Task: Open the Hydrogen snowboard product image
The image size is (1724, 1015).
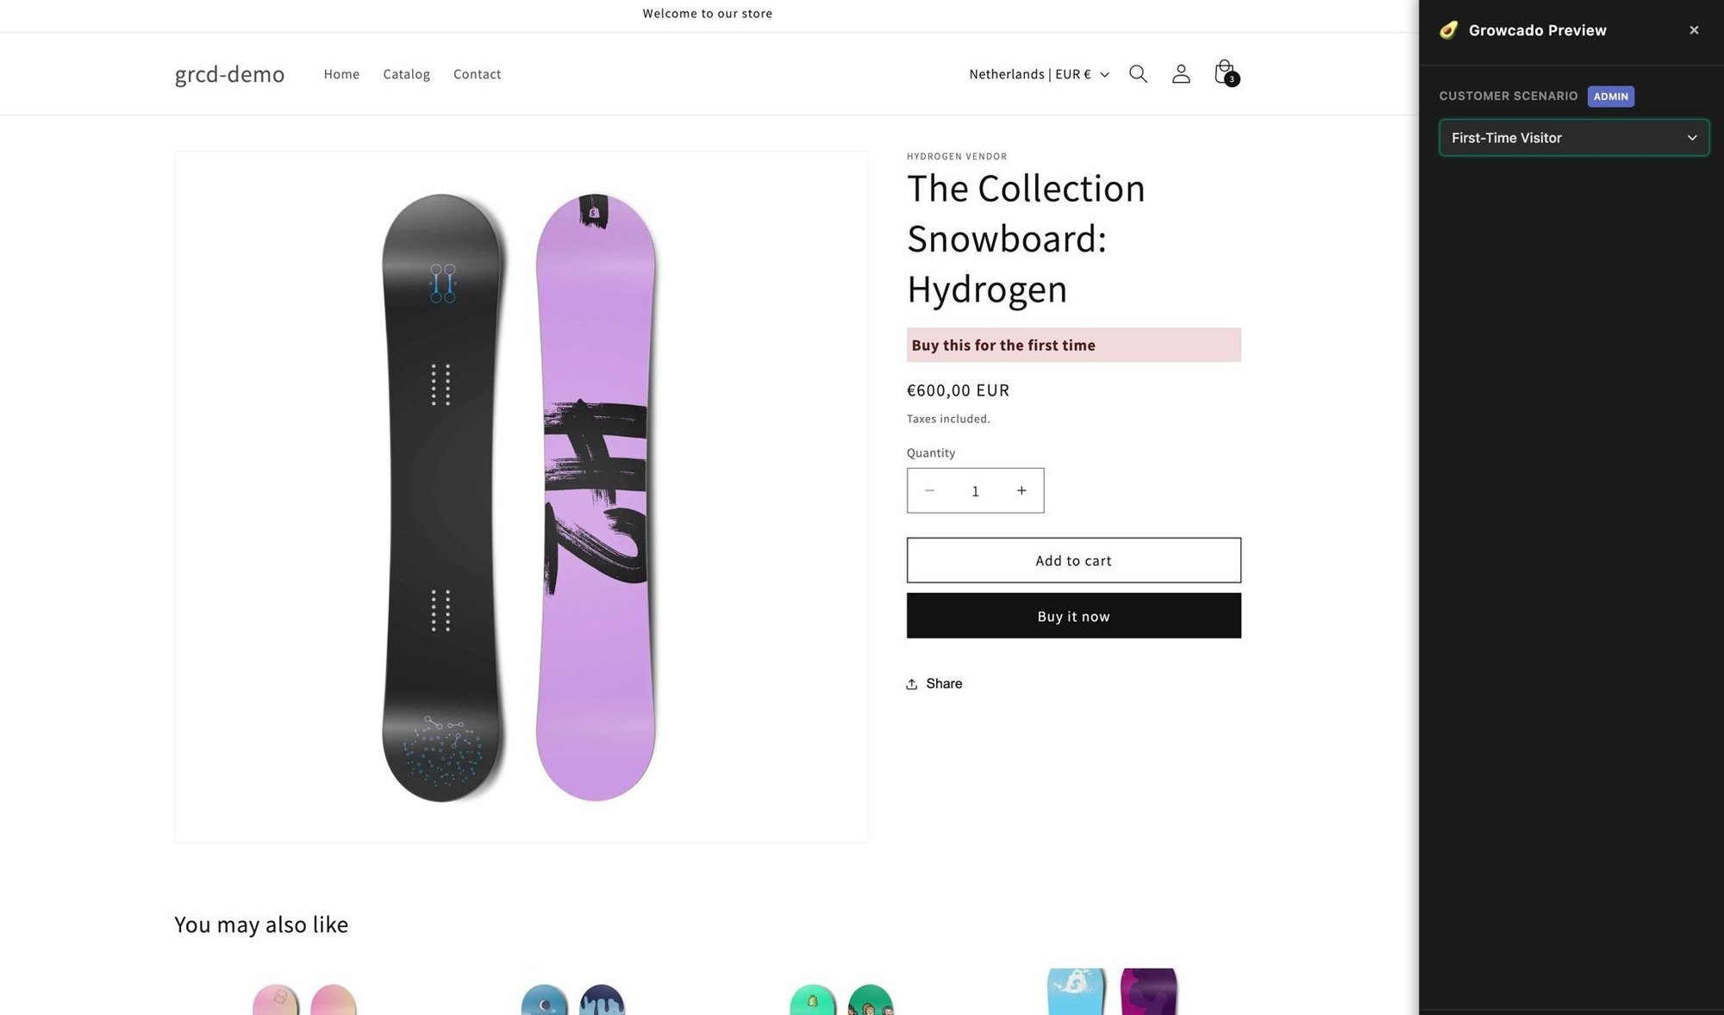Action: 521,496
